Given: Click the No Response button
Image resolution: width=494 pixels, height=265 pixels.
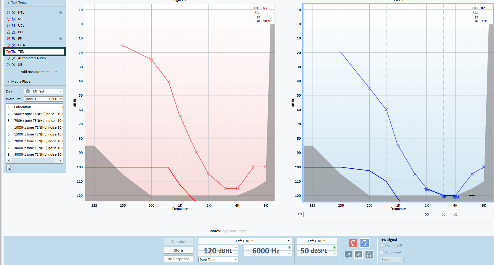Looking at the screenshot, I should point(178,259).
